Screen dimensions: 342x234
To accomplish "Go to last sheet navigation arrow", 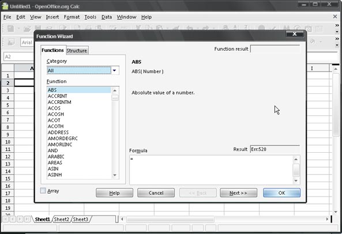I will pos(27,219).
